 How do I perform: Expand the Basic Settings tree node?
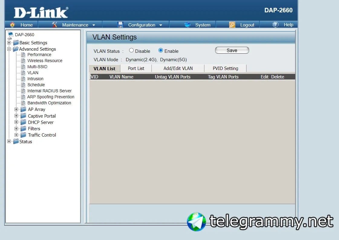pyautogui.click(x=9, y=43)
